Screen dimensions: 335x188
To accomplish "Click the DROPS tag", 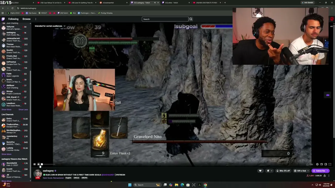I will click(84, 178).
